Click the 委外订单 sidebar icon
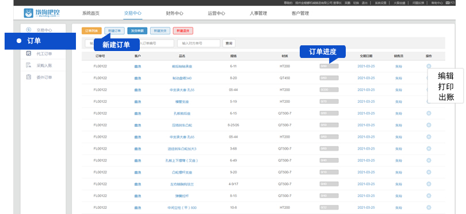Image resolution: width=466 pixels, height=214 pixels. tap(29, 77)
